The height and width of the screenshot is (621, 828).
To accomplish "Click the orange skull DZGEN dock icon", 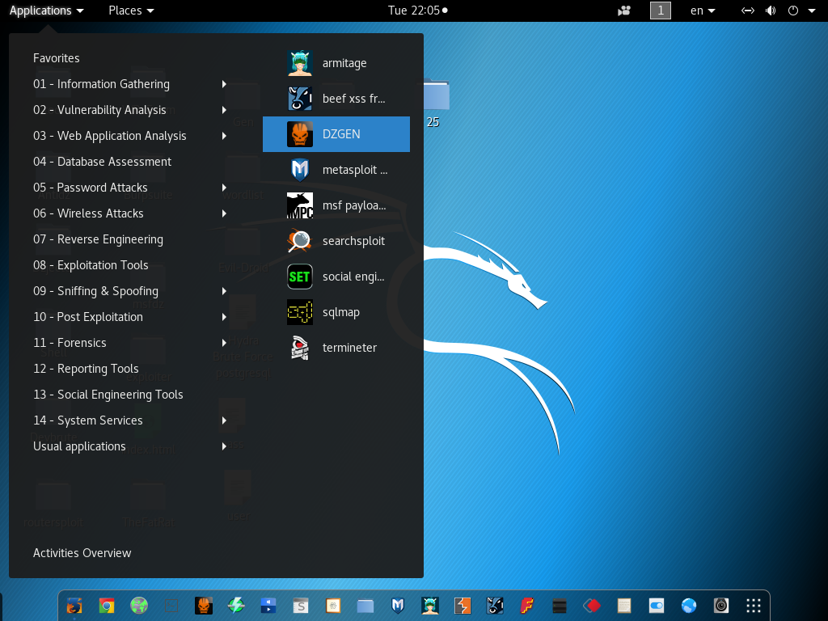I will tap(204, 606).
